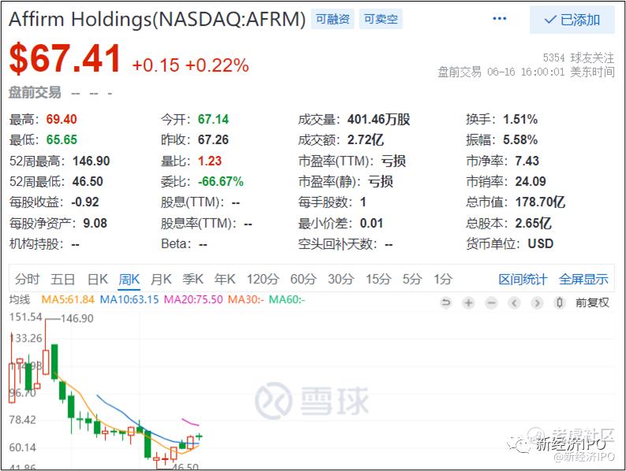Click the zoom out minus icon
Viewport: 626px width, 471px height.
[491, 303]
